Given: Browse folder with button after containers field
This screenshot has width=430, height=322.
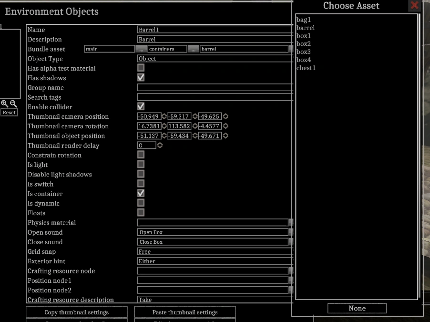Looking at the screenshot, I should tap(194, 49).
